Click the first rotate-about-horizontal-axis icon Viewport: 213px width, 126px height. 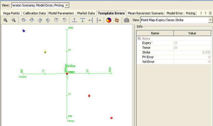pyautogui.click(x=24, y=20)
